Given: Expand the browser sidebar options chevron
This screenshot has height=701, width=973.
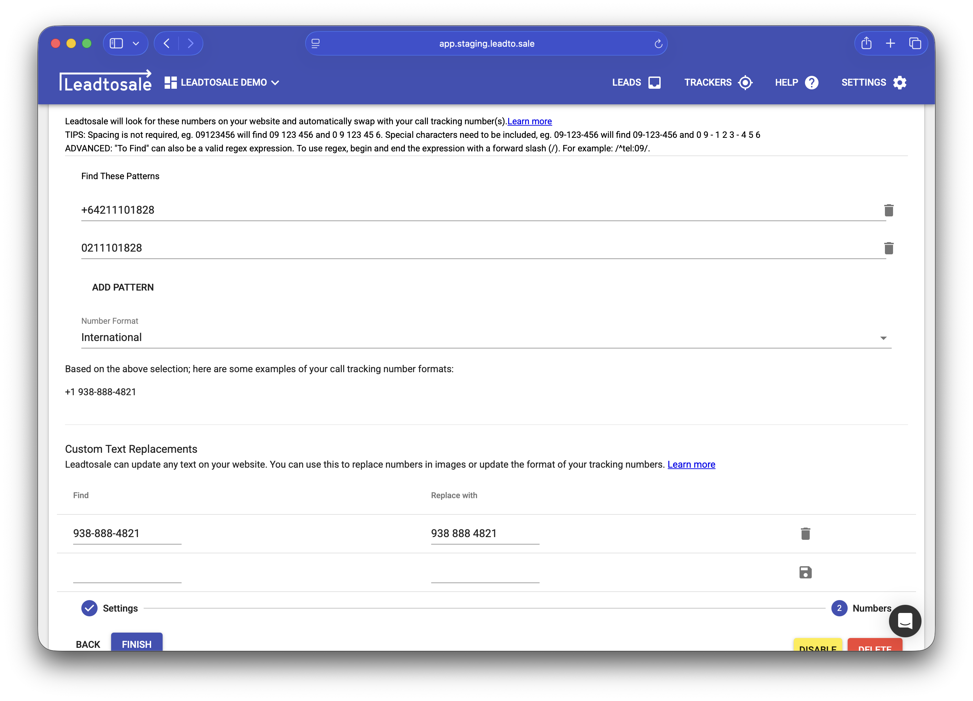Looking at the screenshot, I should [136, 43].
